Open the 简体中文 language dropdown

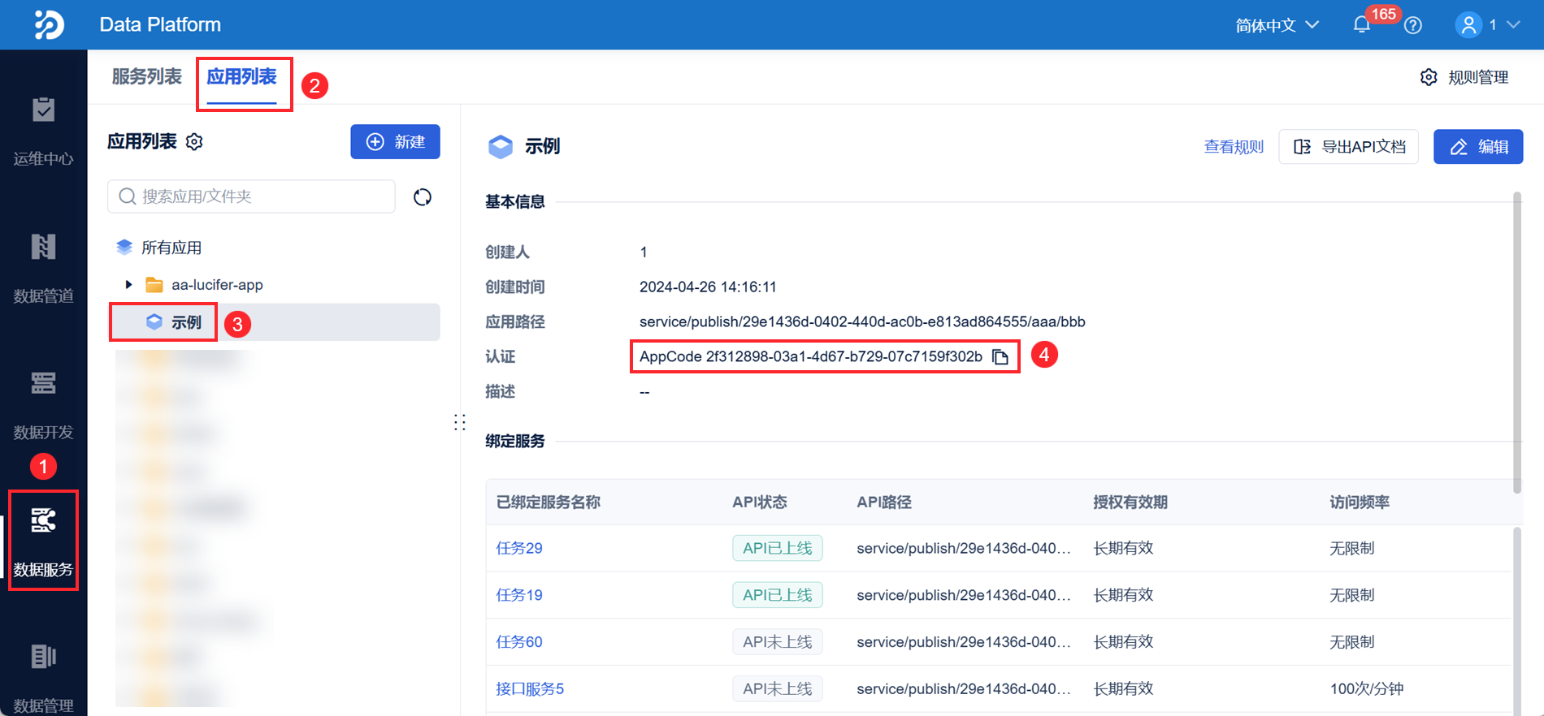point(1277,25)
